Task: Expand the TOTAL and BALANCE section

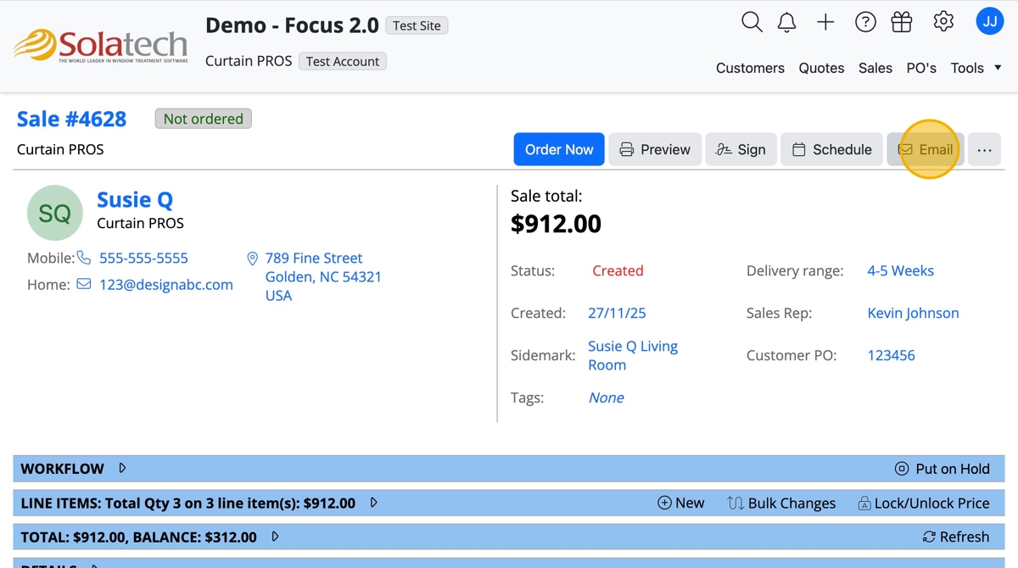Action: [x=275, y=537]
